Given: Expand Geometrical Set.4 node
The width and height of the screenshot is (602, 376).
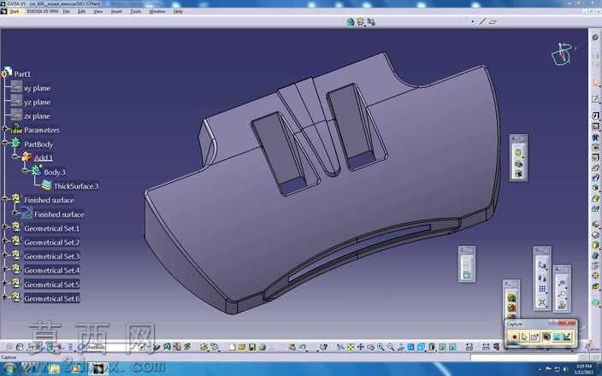Looking at the screenshot, I should click(x=4, y=269).
